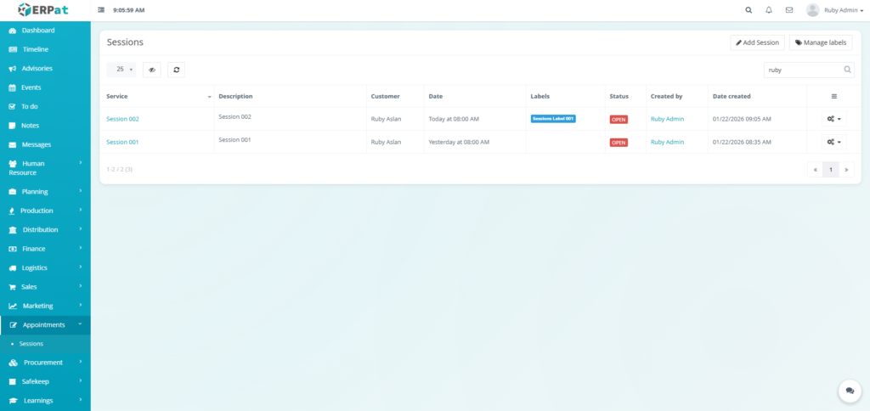Image resolution: width=870 pixels, height=411 pixels.
Task: Refresh the sessions table
Action: [176, 70]
